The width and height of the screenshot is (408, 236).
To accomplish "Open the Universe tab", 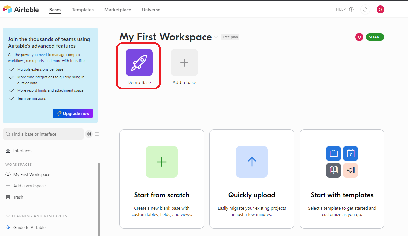I will (x=151, y=10).
